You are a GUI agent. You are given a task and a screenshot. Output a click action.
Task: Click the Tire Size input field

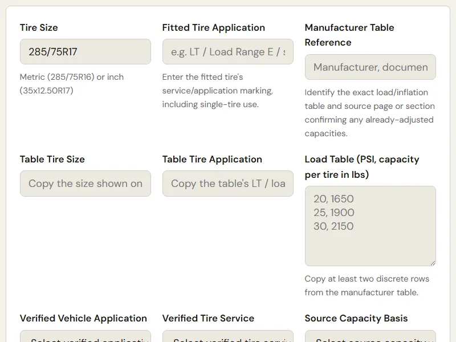click(x=85, y=52)
